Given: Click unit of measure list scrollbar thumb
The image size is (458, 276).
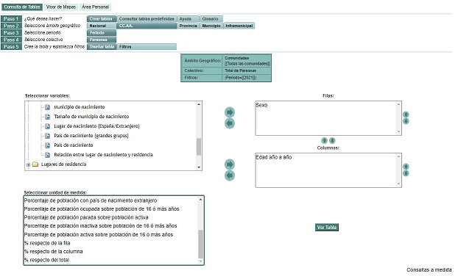Looking at the screenshot, I should coord(200,244).
